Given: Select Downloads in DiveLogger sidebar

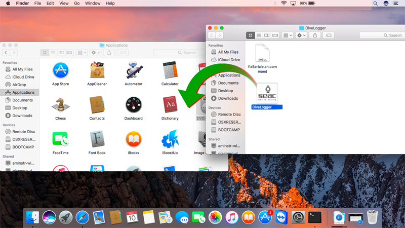Looking at the screenshot, I should (x=225, y=98).
